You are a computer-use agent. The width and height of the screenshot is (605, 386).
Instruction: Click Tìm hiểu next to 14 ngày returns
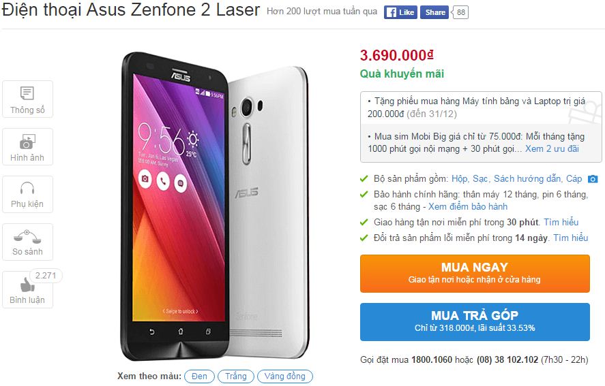pos(571,238)
